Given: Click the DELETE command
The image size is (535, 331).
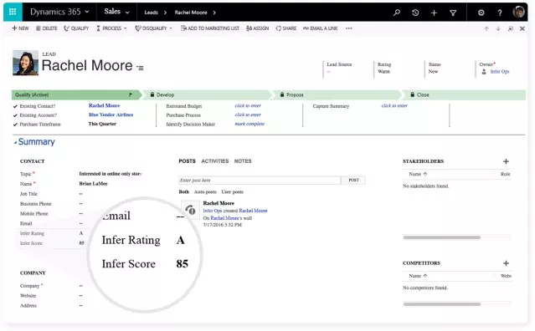Looking at the screenshot, I should pos(47,28).
